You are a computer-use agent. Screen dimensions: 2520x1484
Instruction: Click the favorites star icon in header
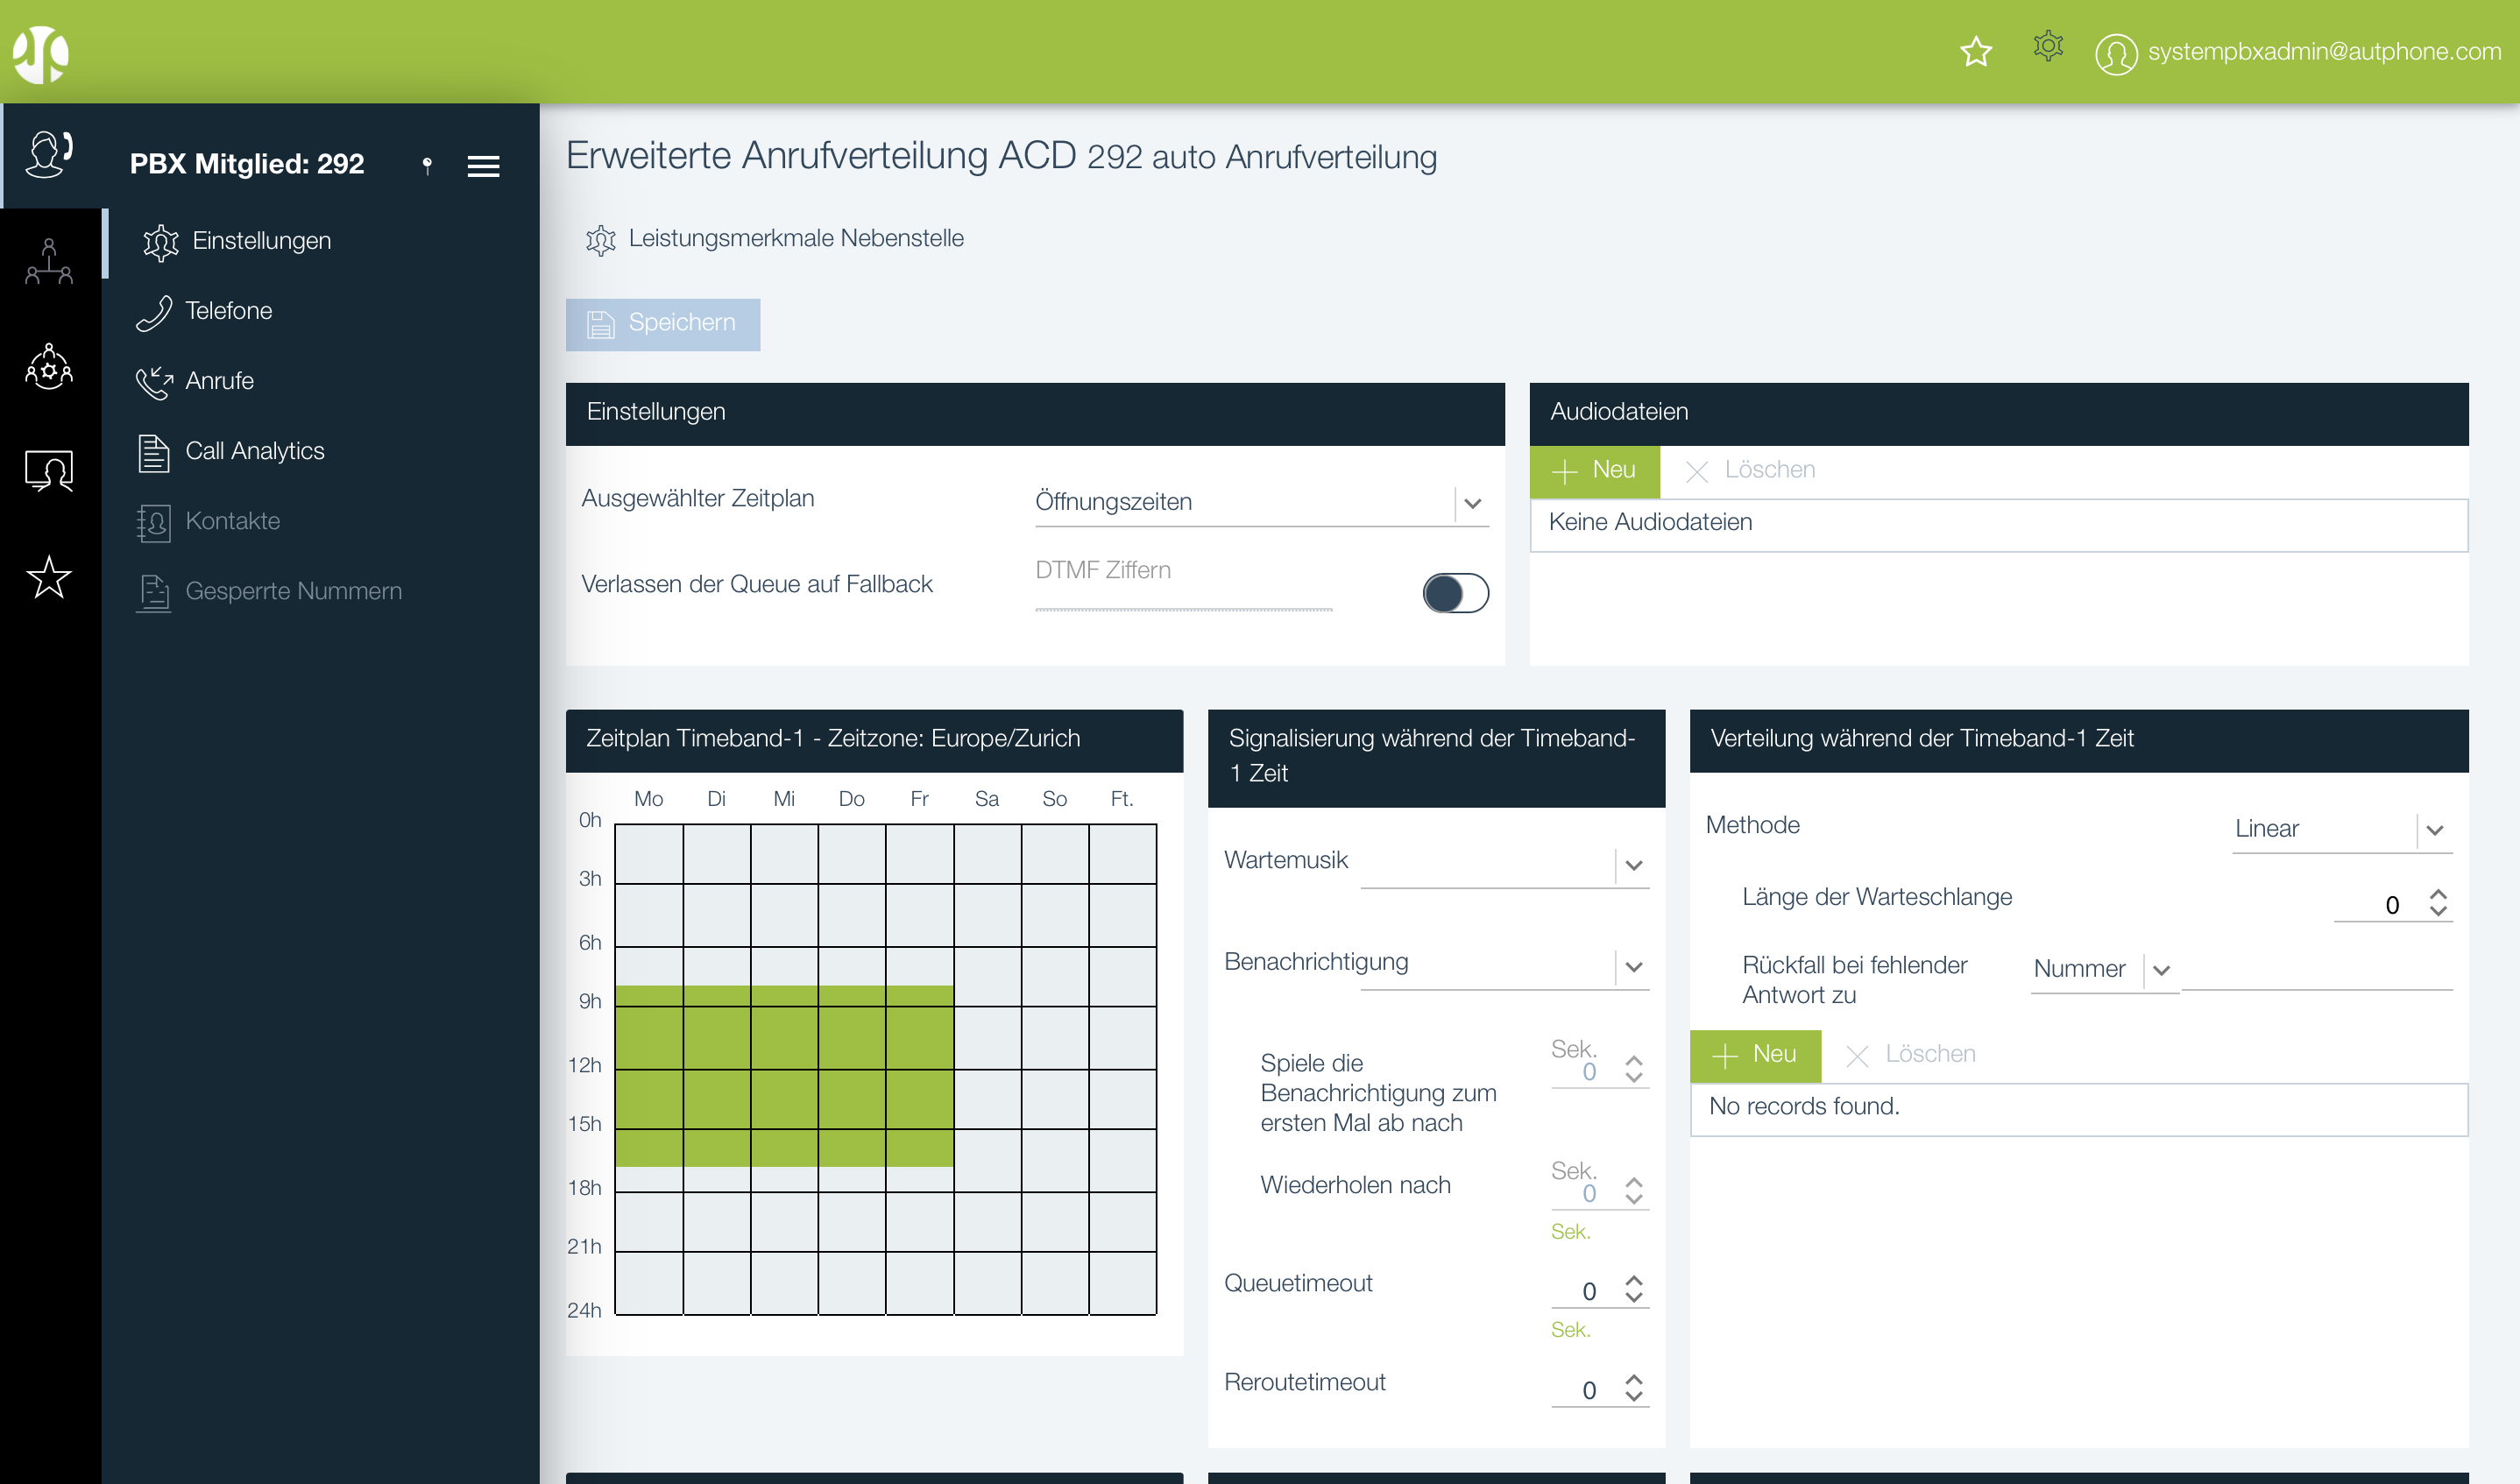[x=1975, y=52]
